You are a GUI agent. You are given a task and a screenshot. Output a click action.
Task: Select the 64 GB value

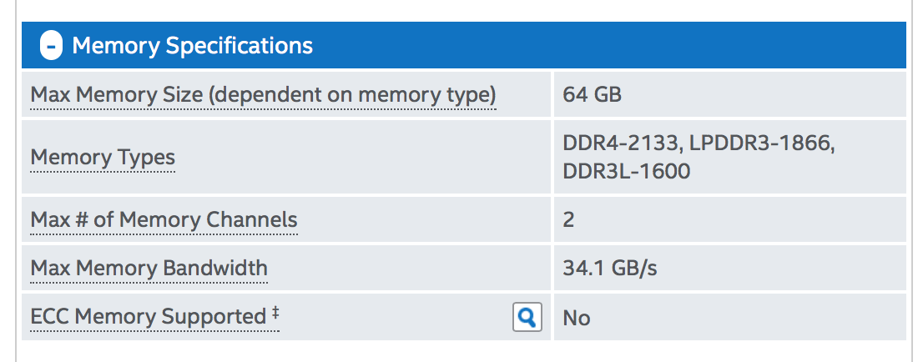tap(593, 95)
